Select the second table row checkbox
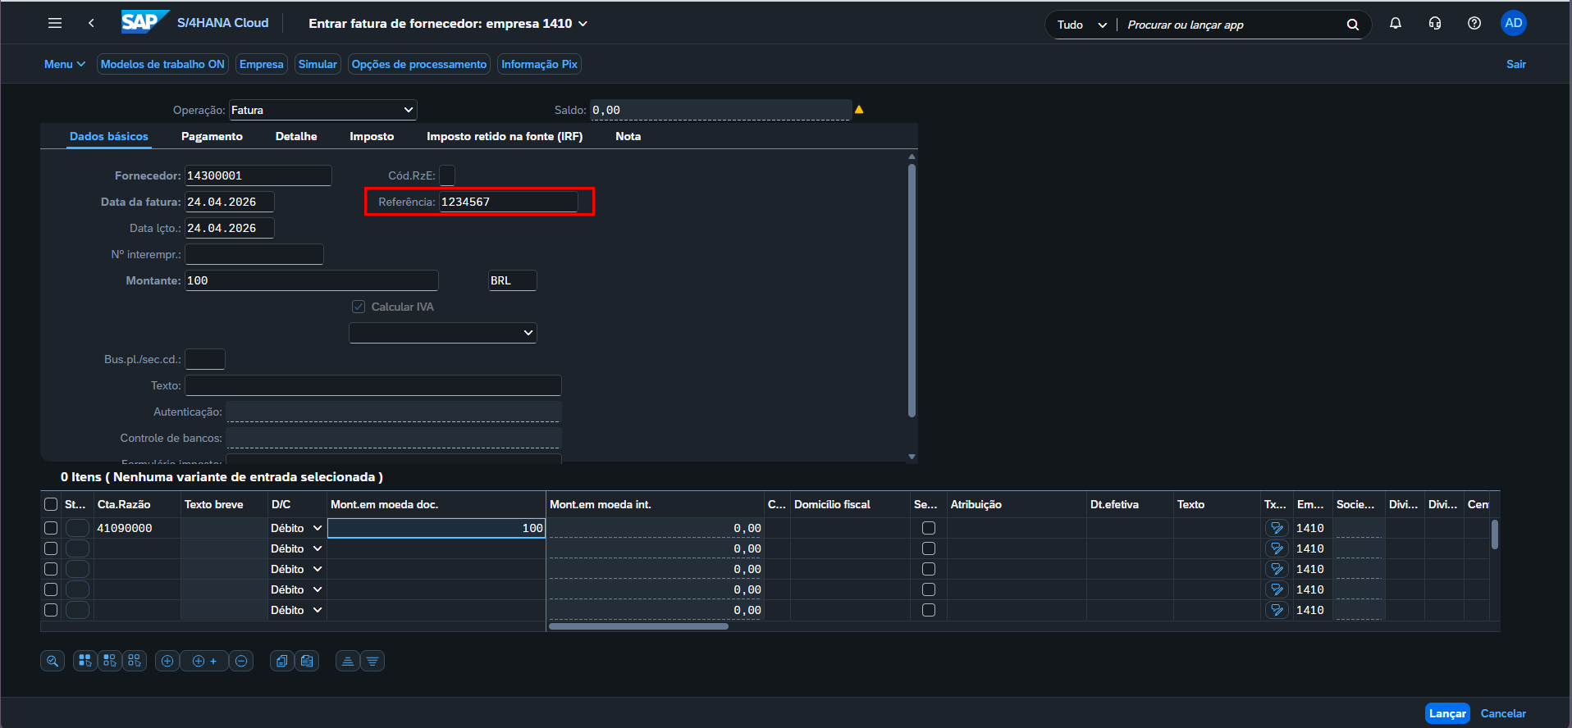Image resolution: width=1572 pixels, height=728 pixels. pos(51,548)
